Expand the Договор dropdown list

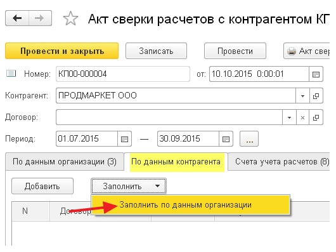point(289,117)
